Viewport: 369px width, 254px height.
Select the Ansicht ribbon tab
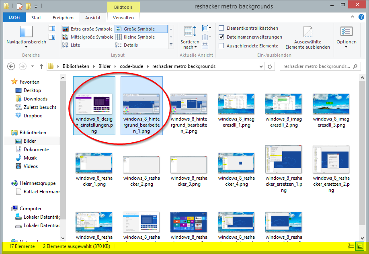93,18
